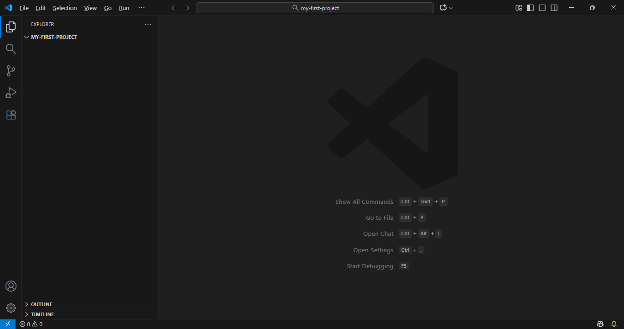This screenshot has width=624, height=329.
Task: Open the File menu
Action: tap(23, 8)
